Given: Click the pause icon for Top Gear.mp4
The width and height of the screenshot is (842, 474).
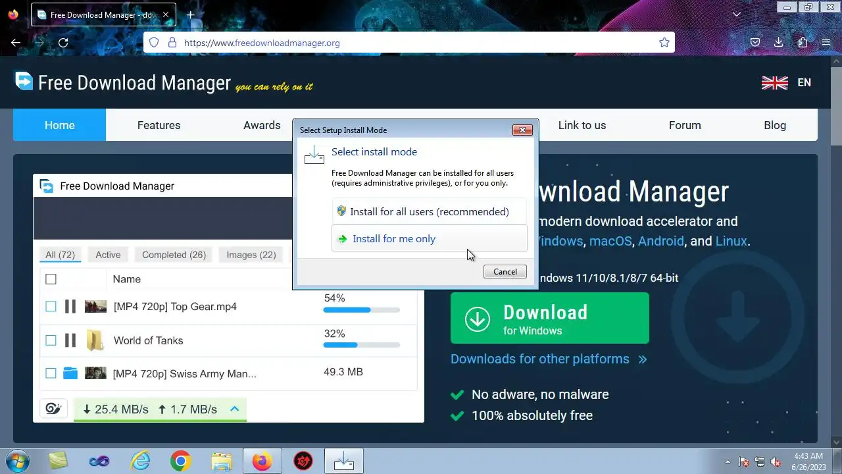Looking at the screenshot, I should (70, 306).
